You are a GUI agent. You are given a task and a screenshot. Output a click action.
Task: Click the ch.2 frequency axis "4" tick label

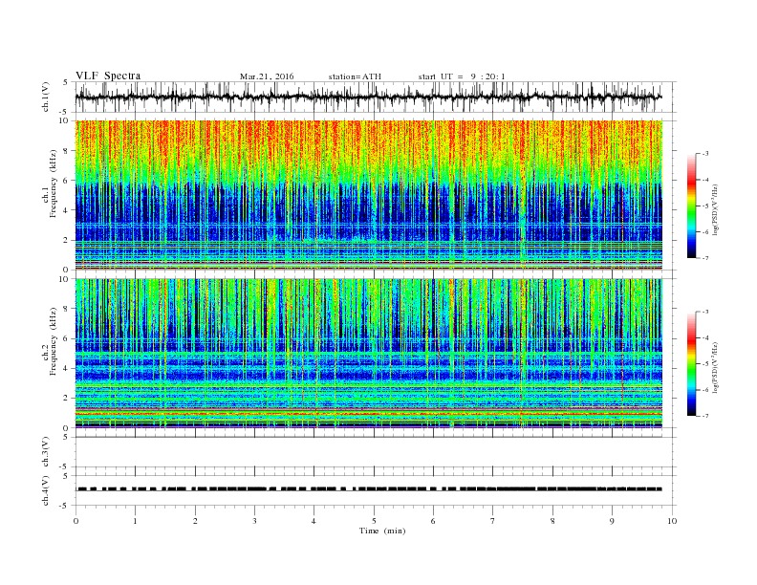pos(66,369)
